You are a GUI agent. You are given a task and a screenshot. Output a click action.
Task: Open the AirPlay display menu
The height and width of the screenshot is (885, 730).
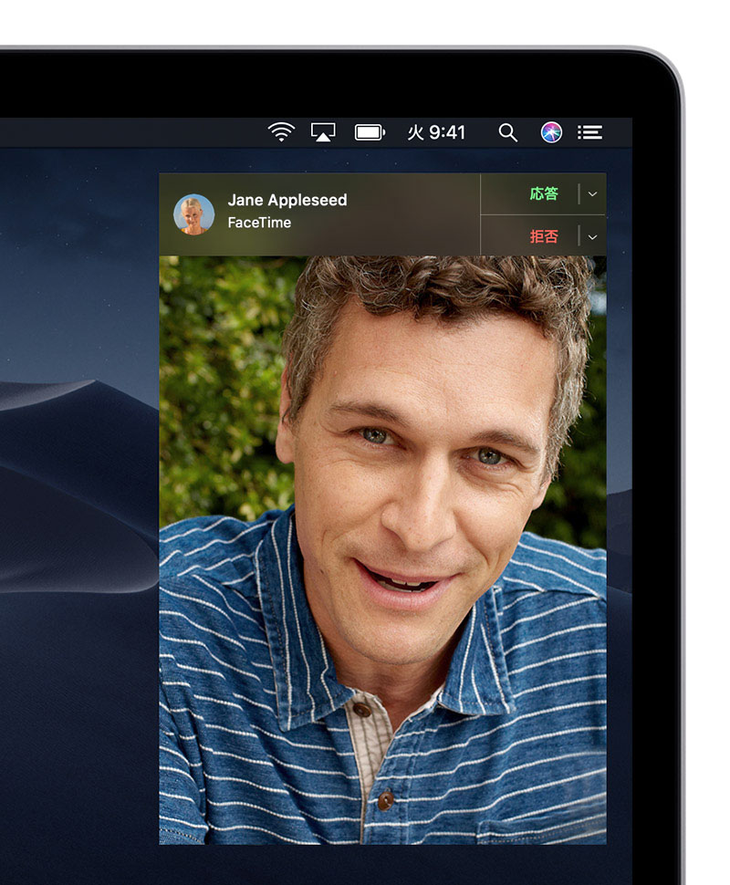pos(323,132)
